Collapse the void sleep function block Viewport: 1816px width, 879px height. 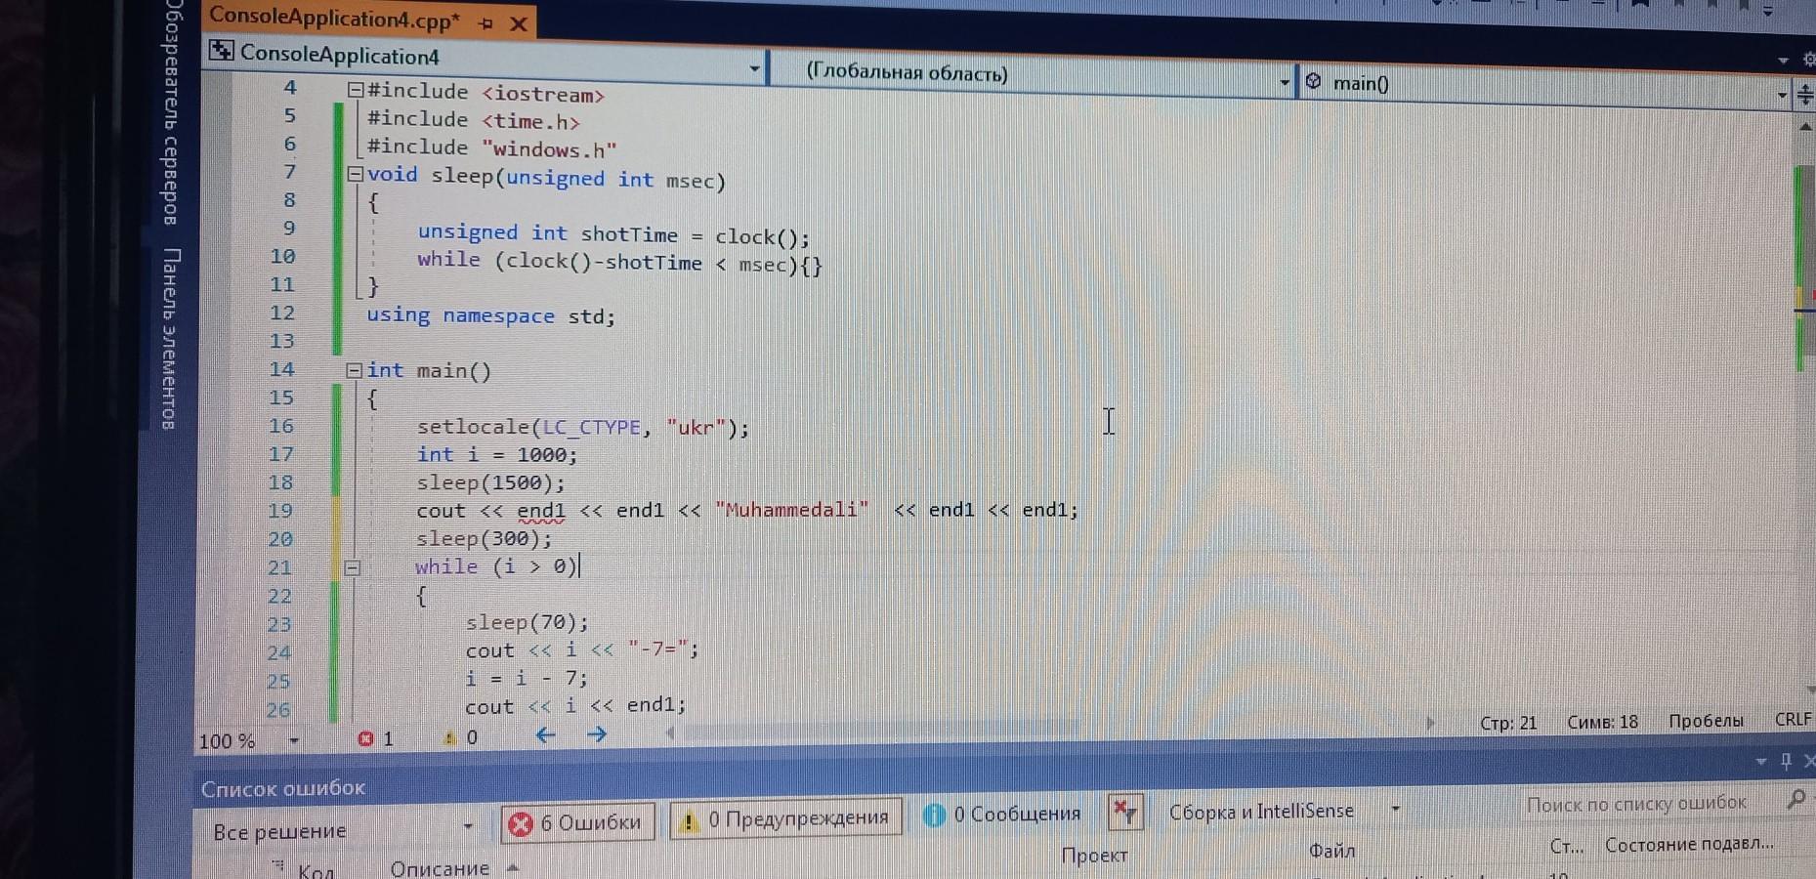(356, 174)
